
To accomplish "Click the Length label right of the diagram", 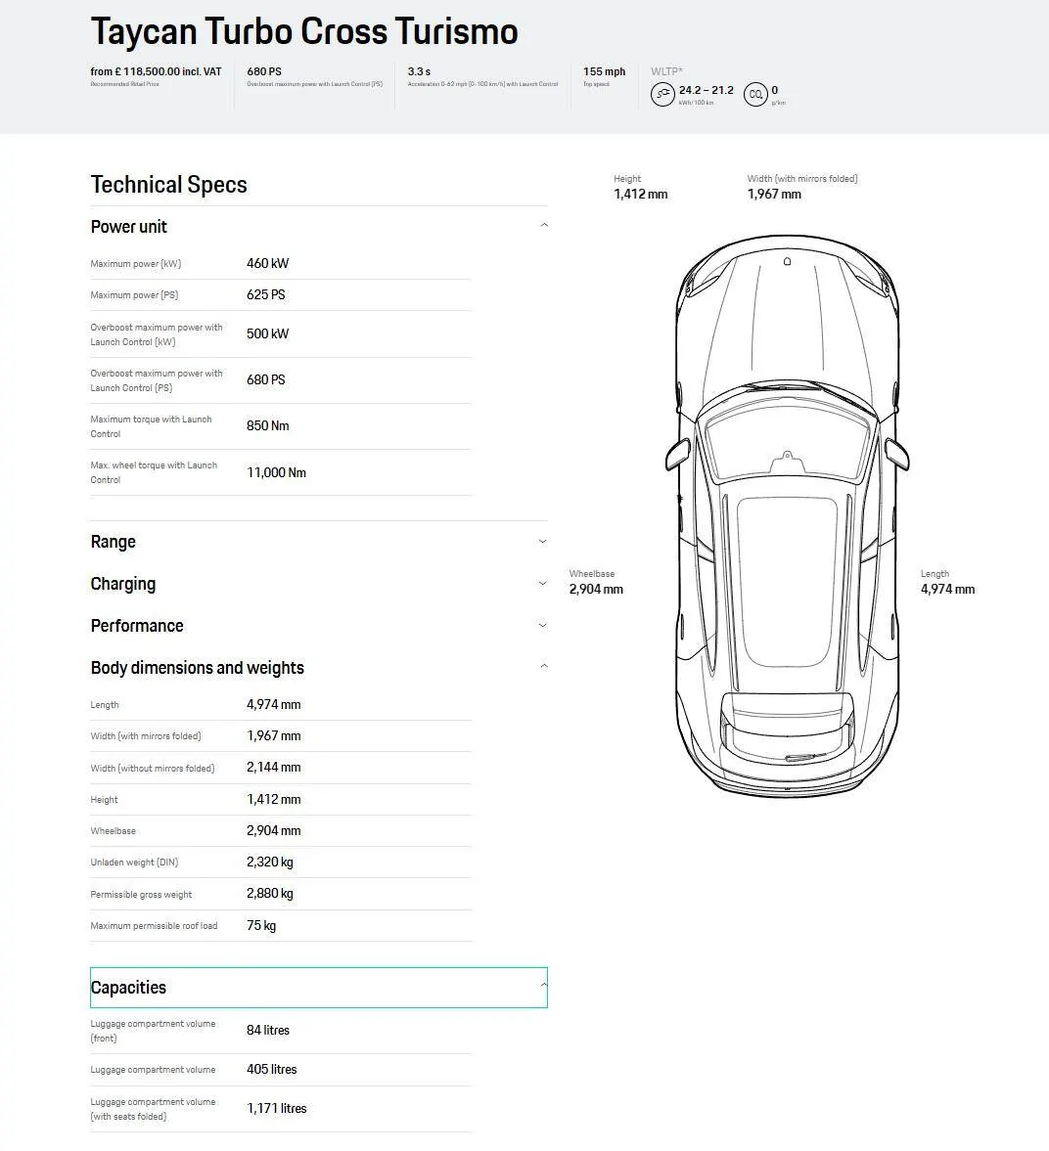I will click(935, 573).
